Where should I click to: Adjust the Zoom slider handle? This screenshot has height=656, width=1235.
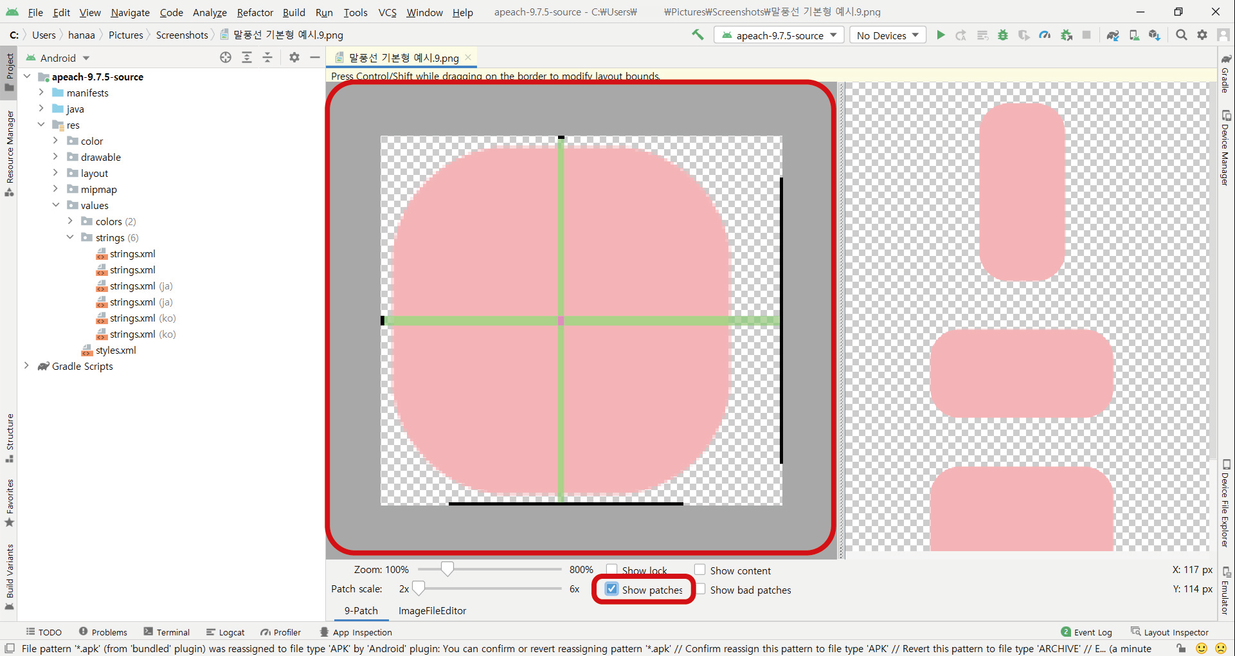[447, 569]
